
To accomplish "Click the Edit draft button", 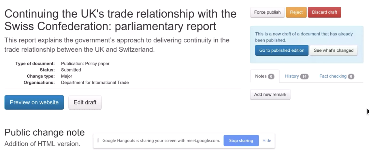I will 85,102.
